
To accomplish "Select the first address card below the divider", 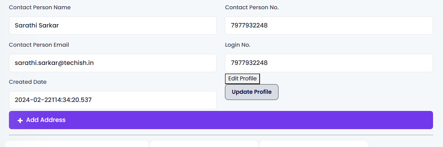I will (77, 144).
